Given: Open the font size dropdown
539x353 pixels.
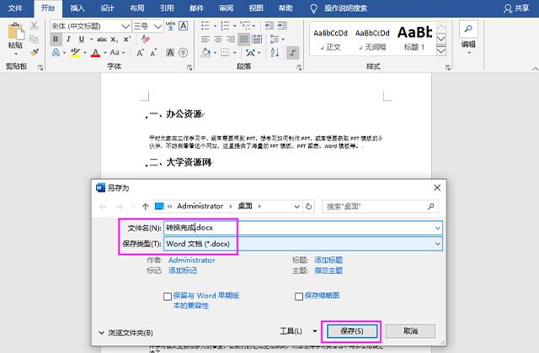Looking at the screenshot, I should [157, 26].
